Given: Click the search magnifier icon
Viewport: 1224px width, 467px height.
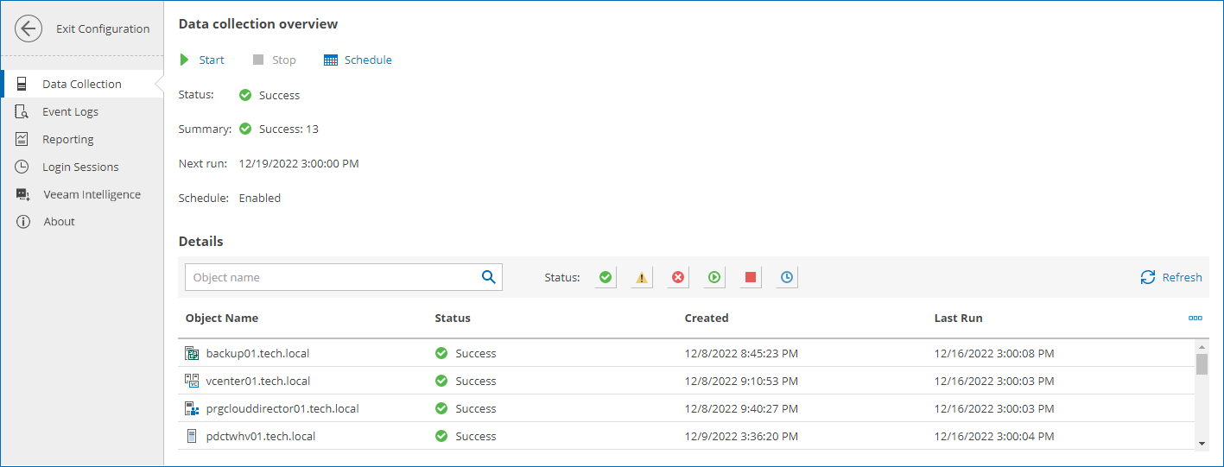Looking at the screenshot, I should tap(489, 277).
